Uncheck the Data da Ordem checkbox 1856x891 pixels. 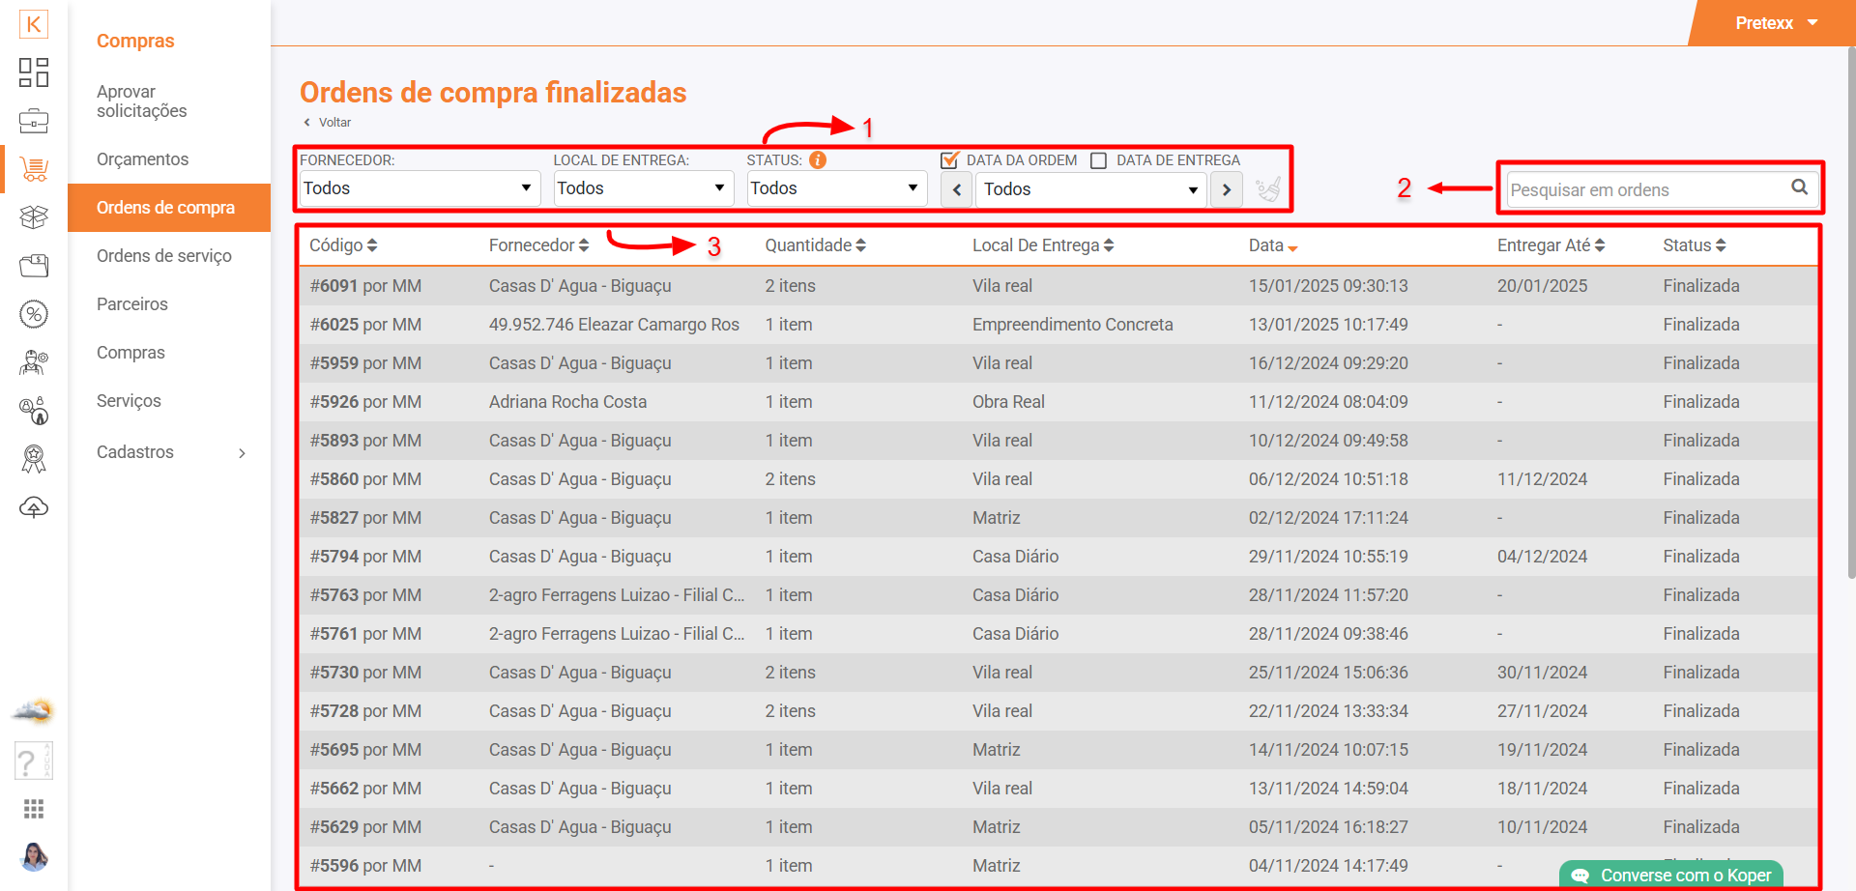(x=949, y=160)
